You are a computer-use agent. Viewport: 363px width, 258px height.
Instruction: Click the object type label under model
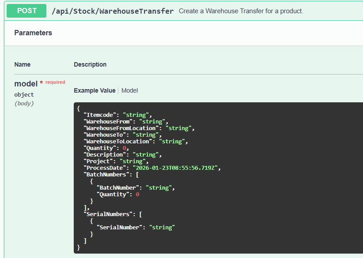(23, 94)
